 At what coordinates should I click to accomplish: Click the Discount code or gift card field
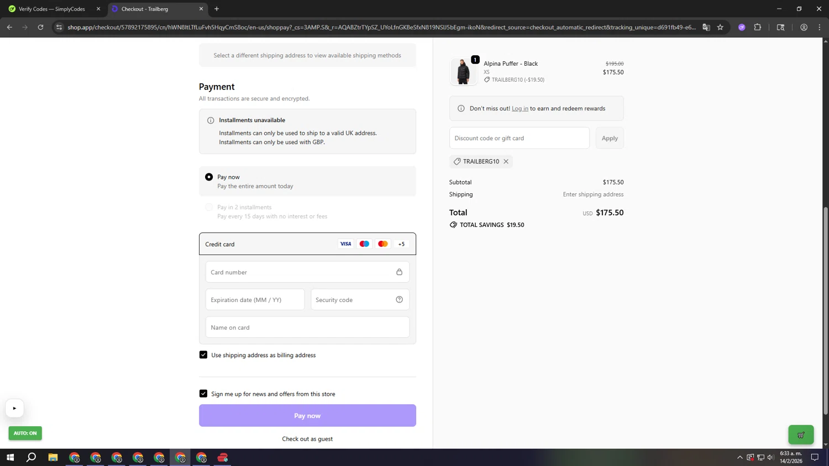(x=520, y=138)
